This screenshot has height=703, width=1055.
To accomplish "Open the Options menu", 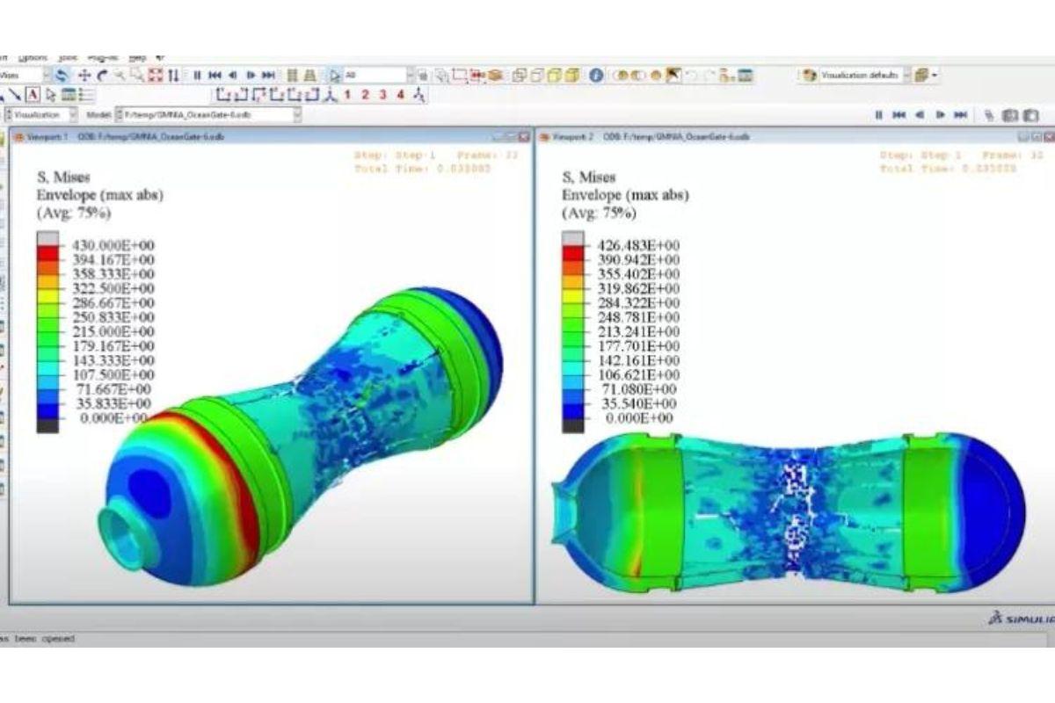I will [33, 58].
